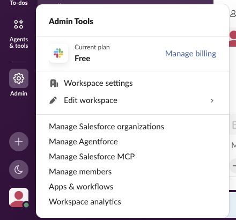Screen dimensions: 236x220
Task: Go to Manage members
Action: pos(80,172)
